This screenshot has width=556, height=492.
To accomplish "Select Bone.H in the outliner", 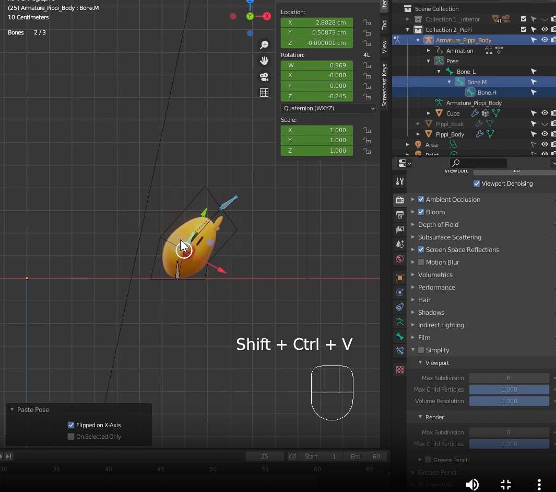I will click(487, 93).
